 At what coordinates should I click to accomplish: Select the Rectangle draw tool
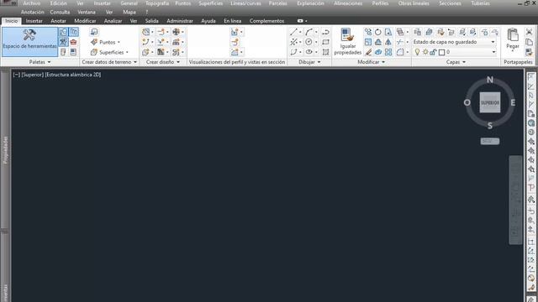325,42
